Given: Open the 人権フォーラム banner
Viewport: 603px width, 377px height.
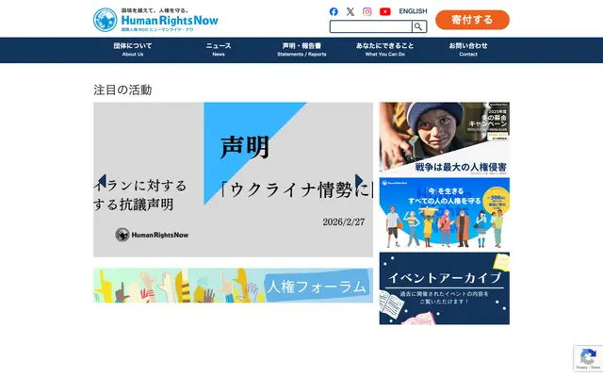Looking at the screenshot, I should pyautogui.click(x=233, y=286).
